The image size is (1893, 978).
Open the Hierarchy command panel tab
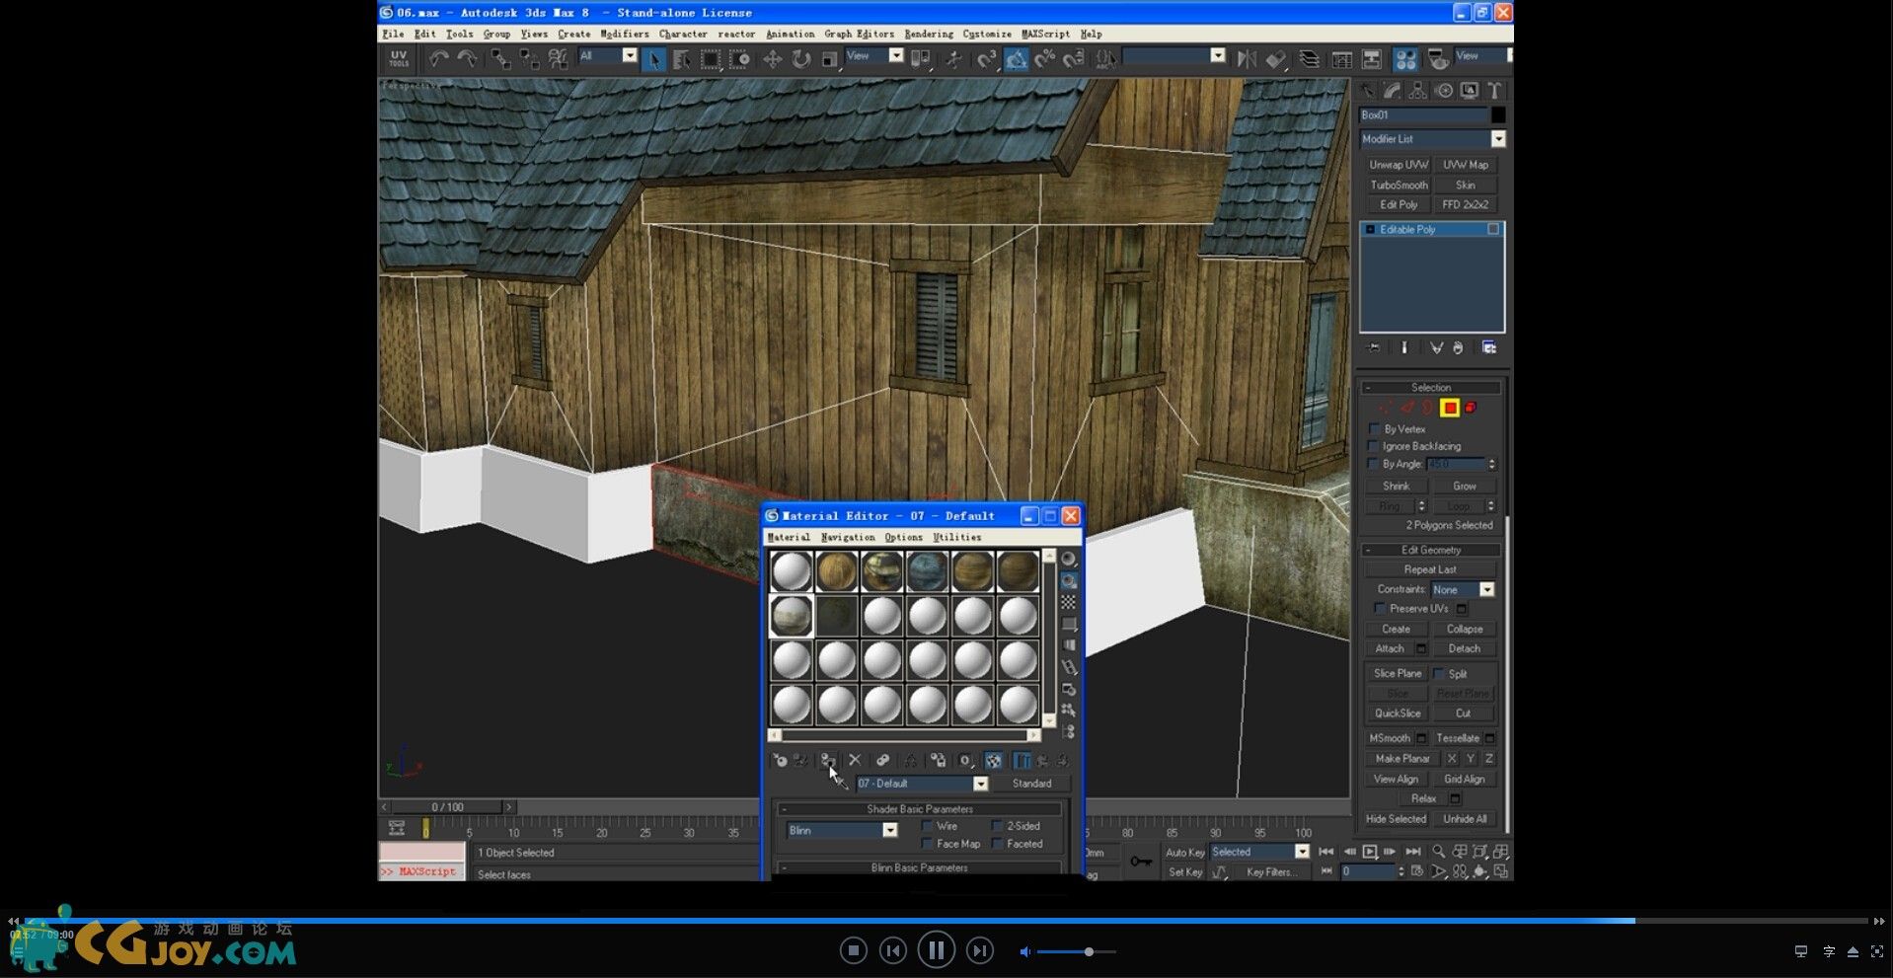(x=1418, y=91)
